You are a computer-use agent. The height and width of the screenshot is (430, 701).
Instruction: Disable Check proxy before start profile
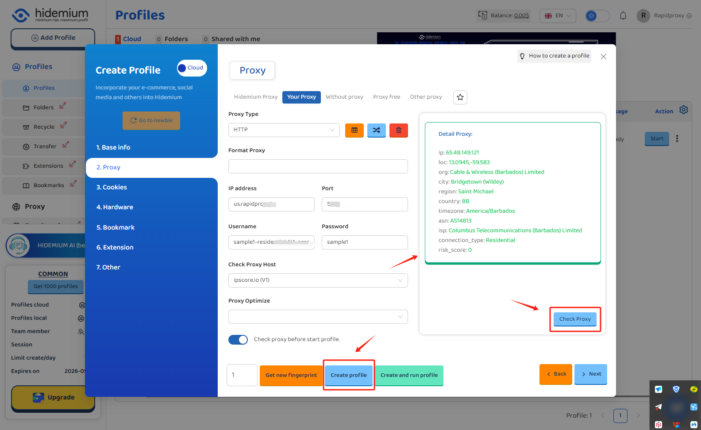pyautogui.click(x=238, y=339)
